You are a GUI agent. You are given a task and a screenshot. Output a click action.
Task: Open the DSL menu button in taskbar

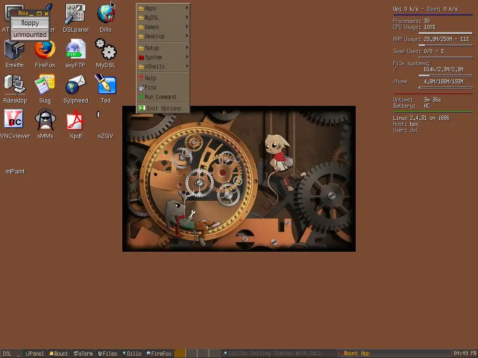7,353
